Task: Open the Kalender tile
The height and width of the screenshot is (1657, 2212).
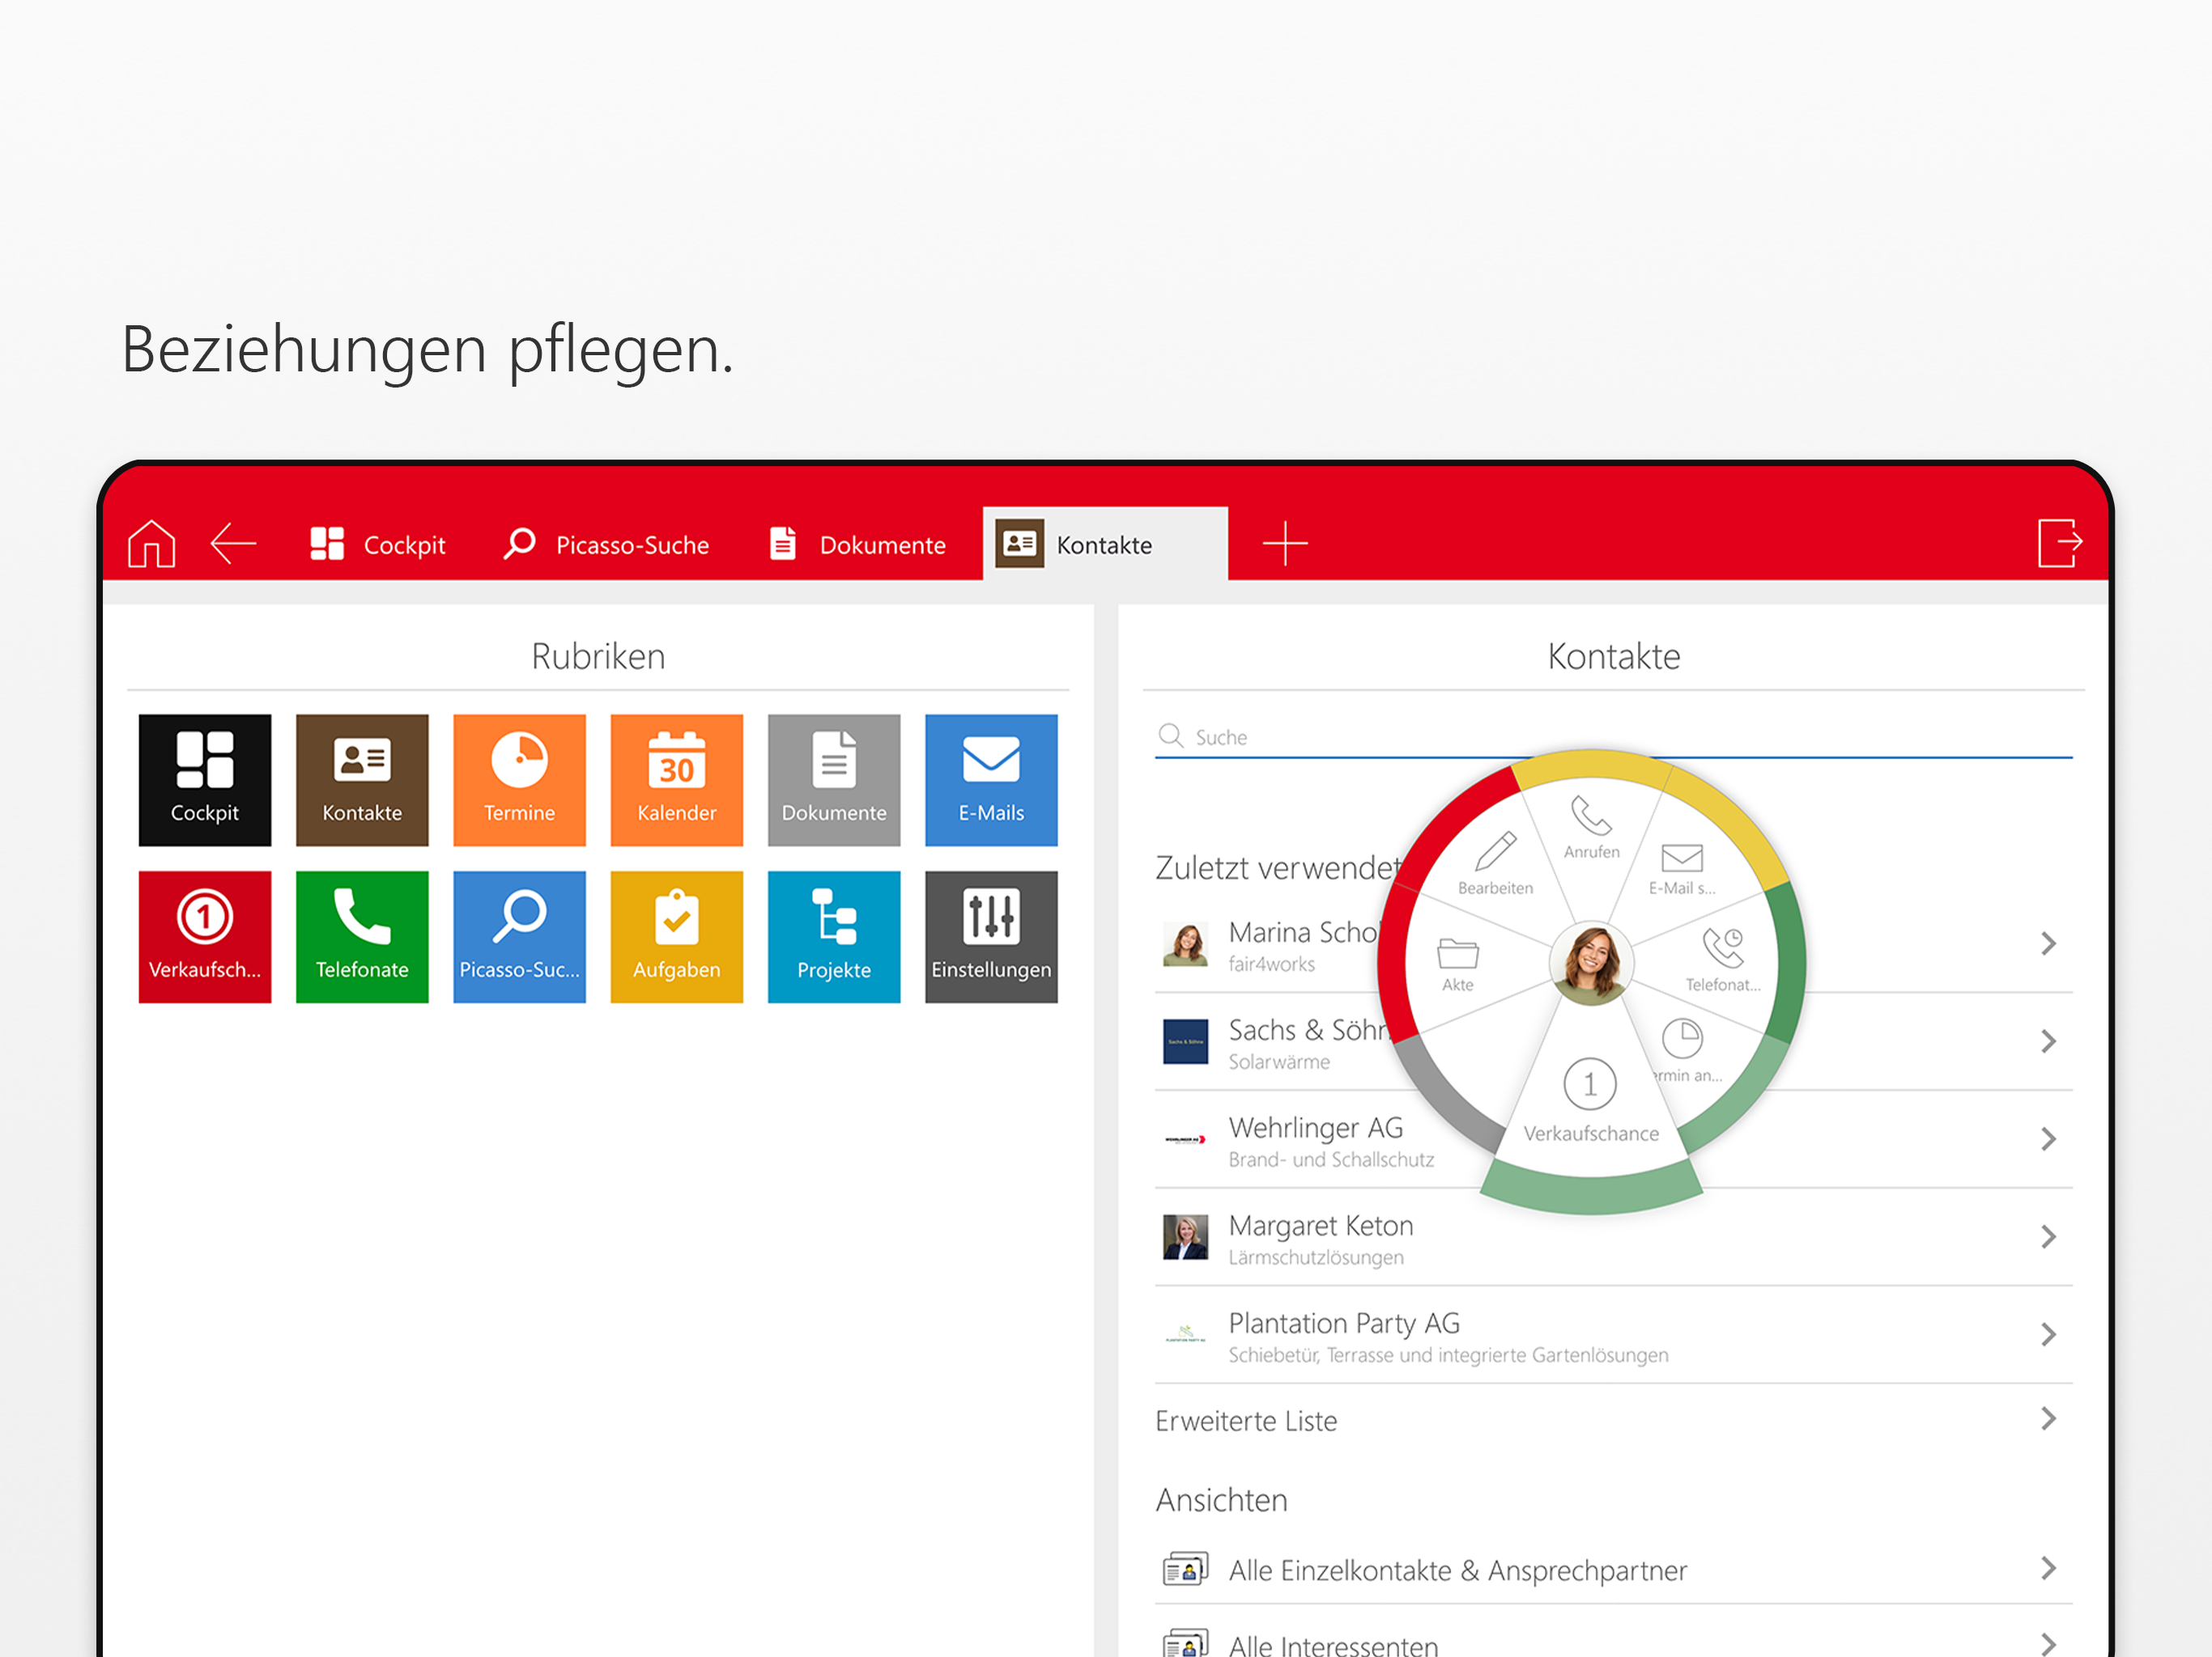Action: tap(676, 779)
